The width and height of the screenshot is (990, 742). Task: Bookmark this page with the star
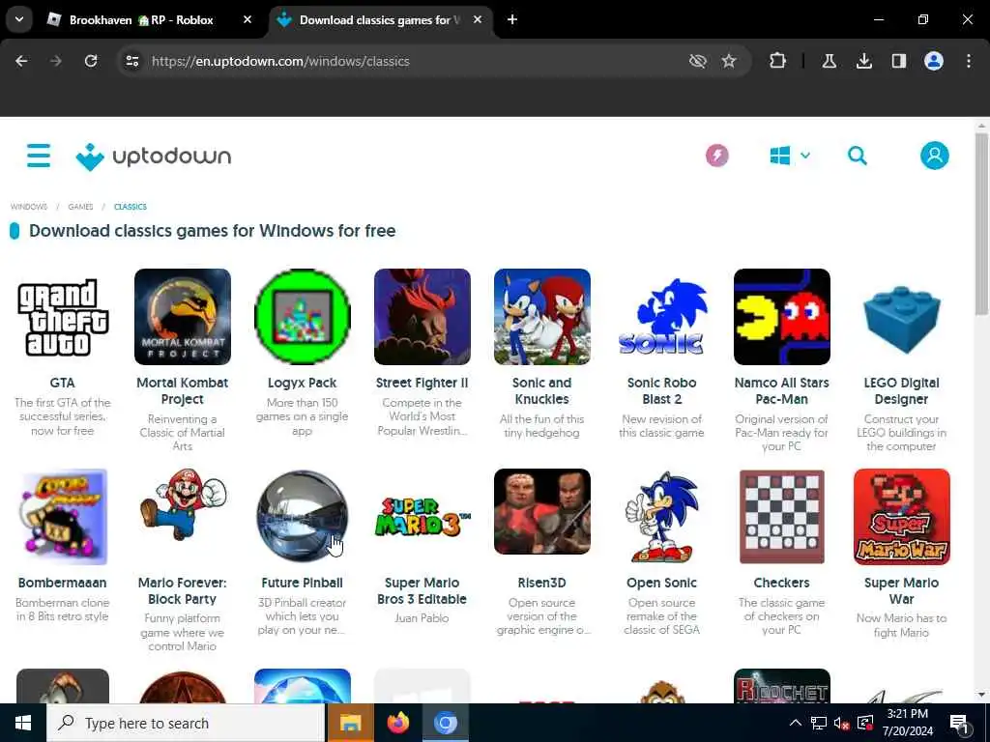729,61
